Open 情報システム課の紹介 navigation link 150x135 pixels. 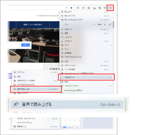(33, 25)
